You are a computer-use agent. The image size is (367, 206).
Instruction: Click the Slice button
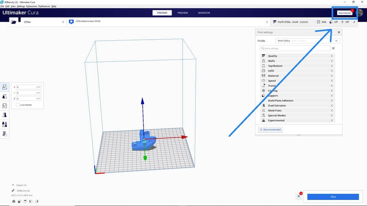point(333,197)
